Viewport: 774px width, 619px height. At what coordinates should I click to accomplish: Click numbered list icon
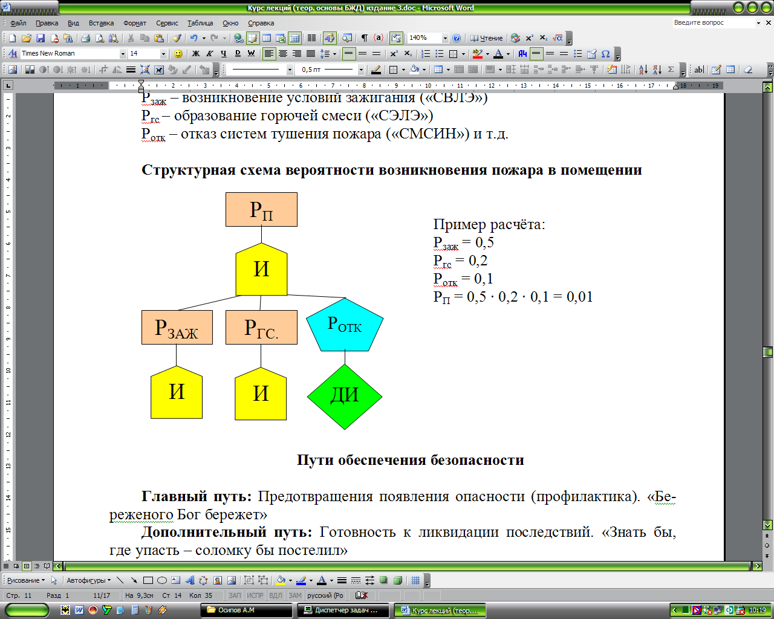pos(426,54)
